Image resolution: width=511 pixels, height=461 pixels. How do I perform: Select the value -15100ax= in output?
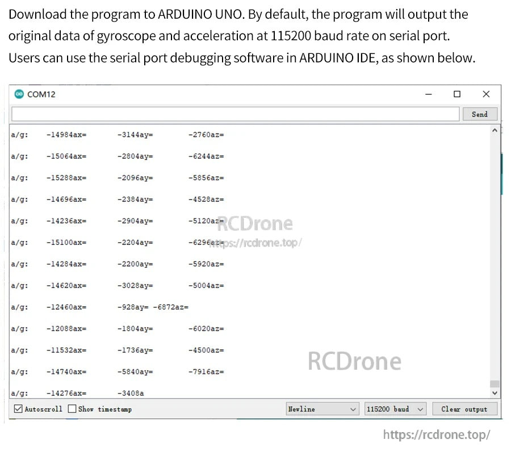point(66,243)
